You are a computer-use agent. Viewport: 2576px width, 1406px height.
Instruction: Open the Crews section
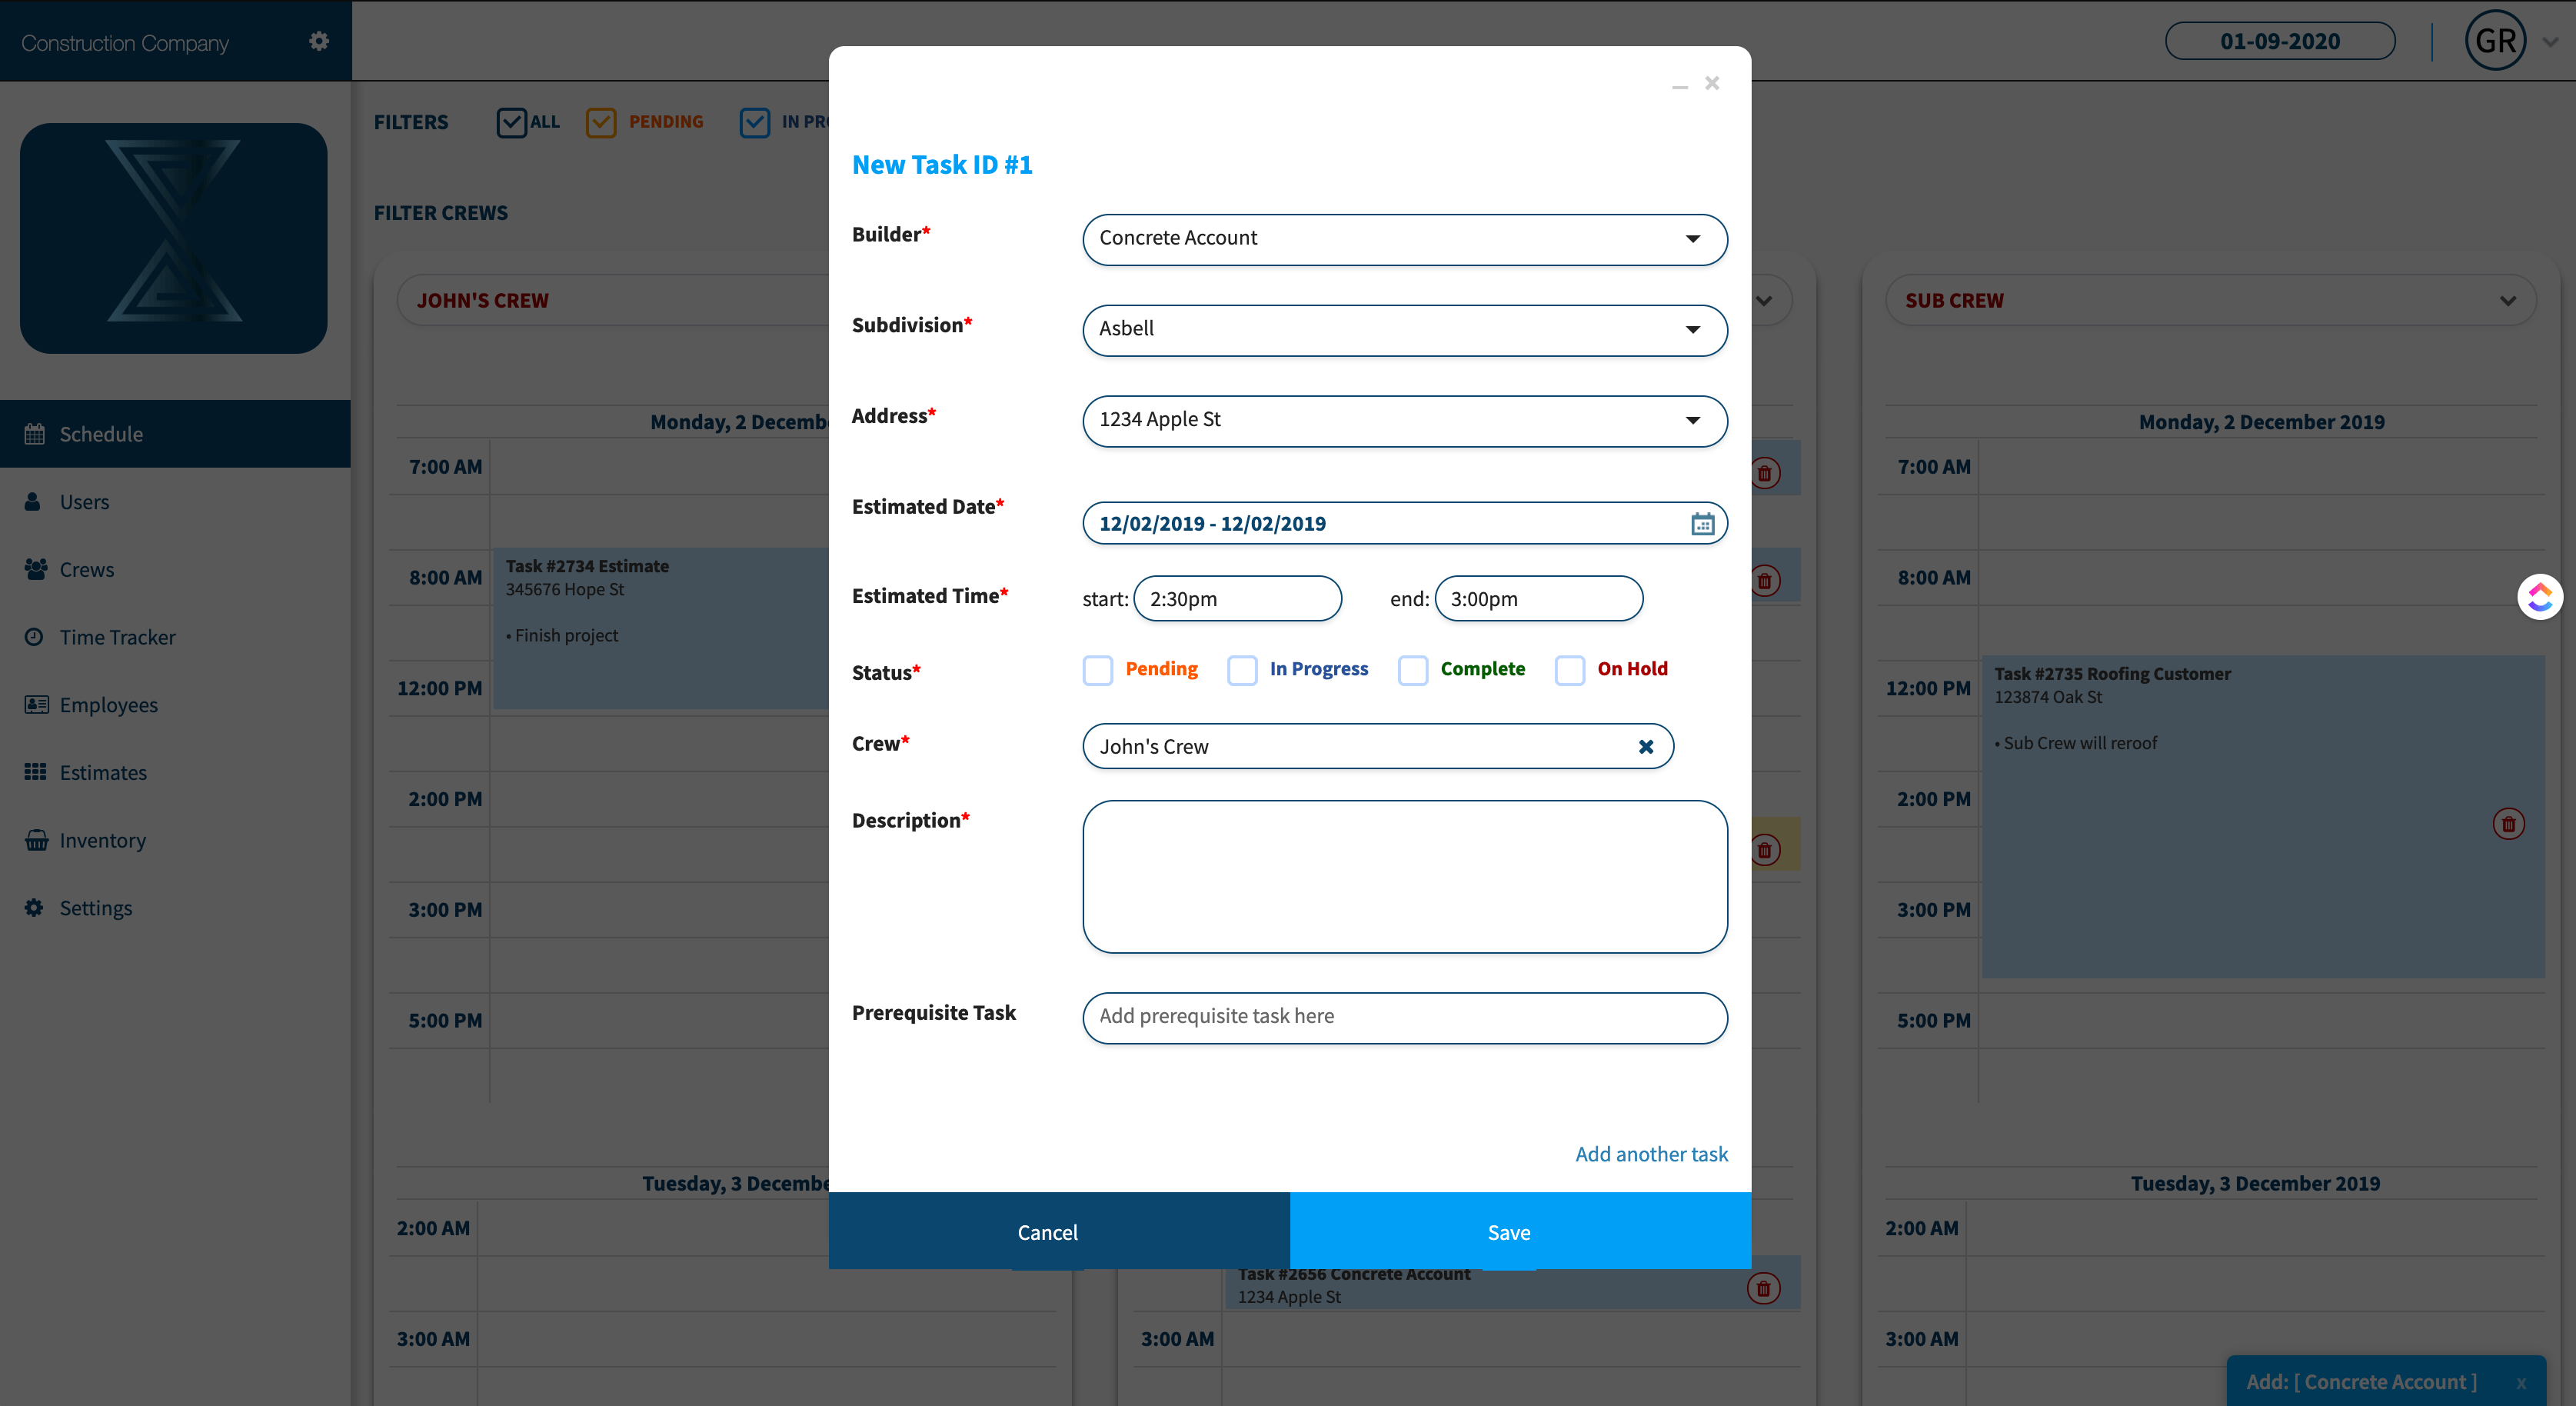pyautogui.click(x=86, y=569)
